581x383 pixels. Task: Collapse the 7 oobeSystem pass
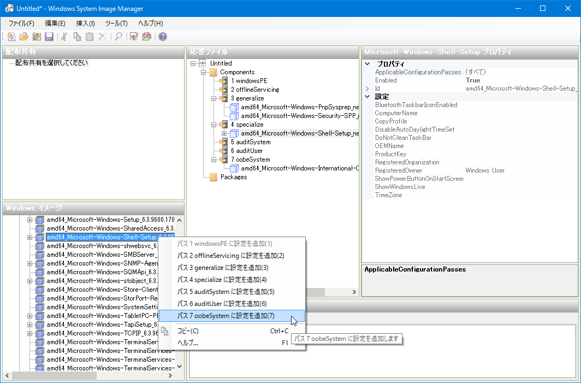click(x=214, y=160)
